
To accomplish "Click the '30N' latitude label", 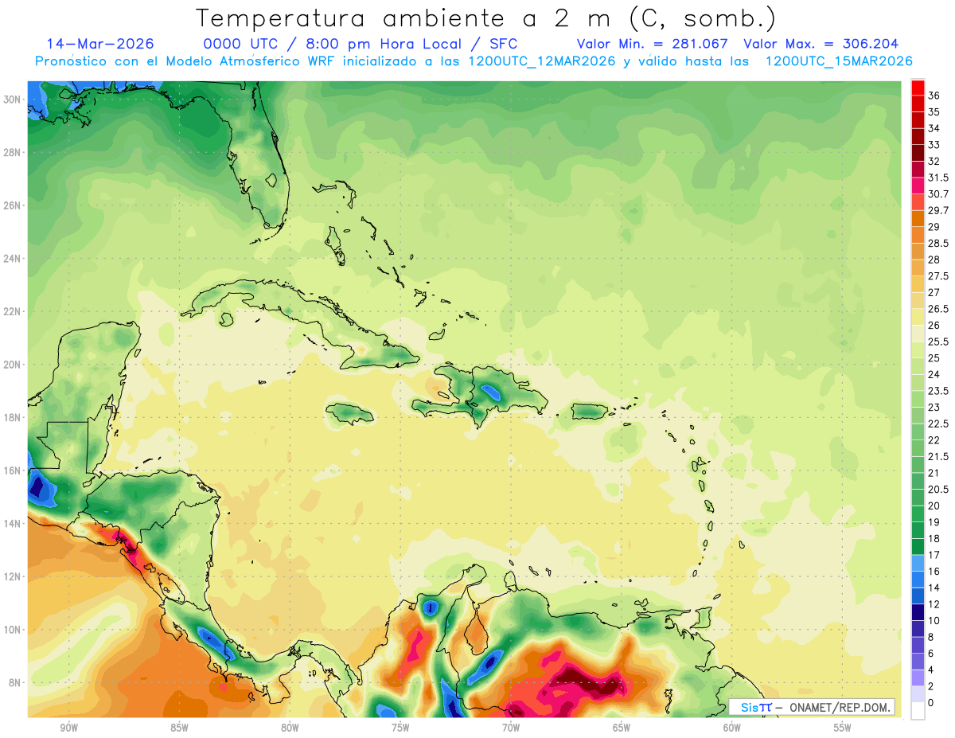I will [x=12, y=100].
